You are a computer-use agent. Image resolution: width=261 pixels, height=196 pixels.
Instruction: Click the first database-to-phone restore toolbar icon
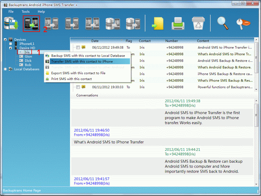click(113, 23)
